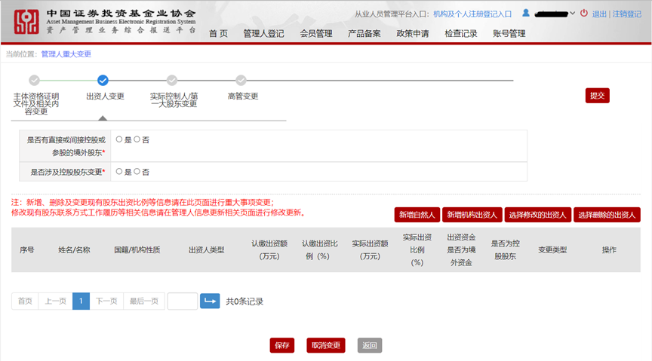Click the grey 返回 button

[x=370, y=345]
